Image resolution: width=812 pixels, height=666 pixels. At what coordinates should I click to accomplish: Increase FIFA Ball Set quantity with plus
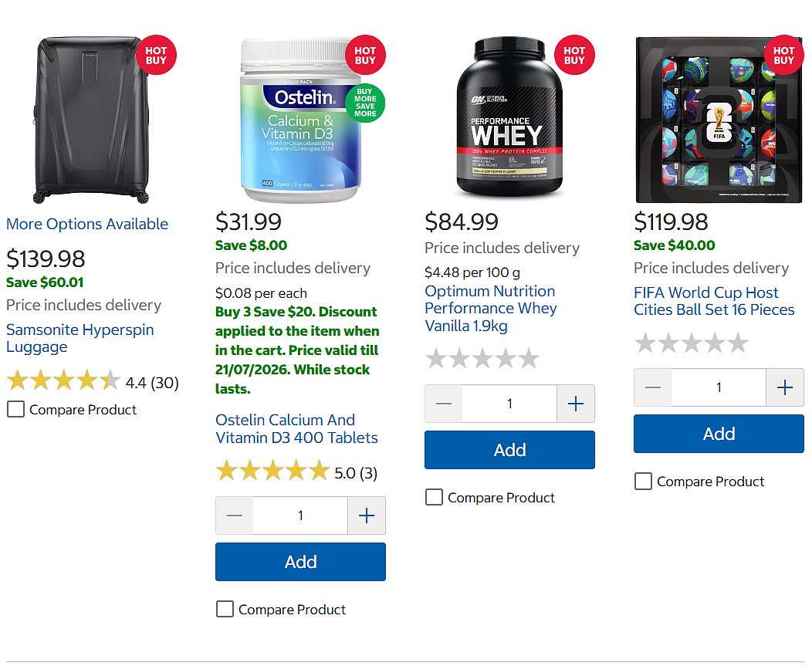pyautogui.click(x=785, y=387)
